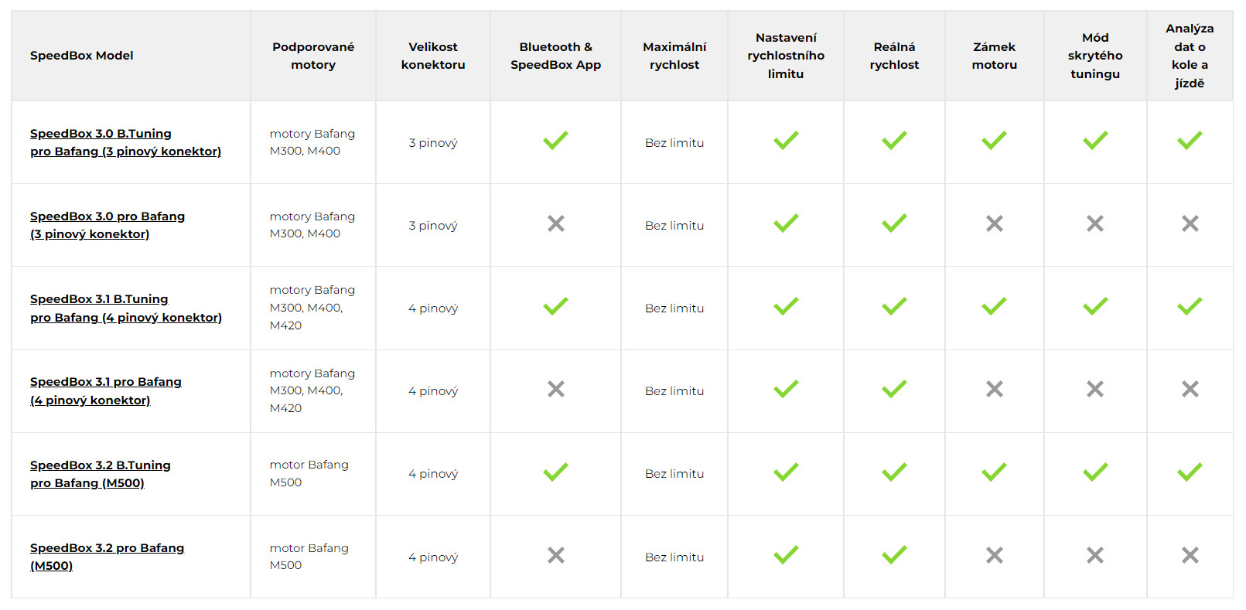Viewport: 1246px width, 610px height.
Task: Click Zámek motoru checkmark for SpeedBox 3.1 B.Tuning
Action: (x=994, y=306)
